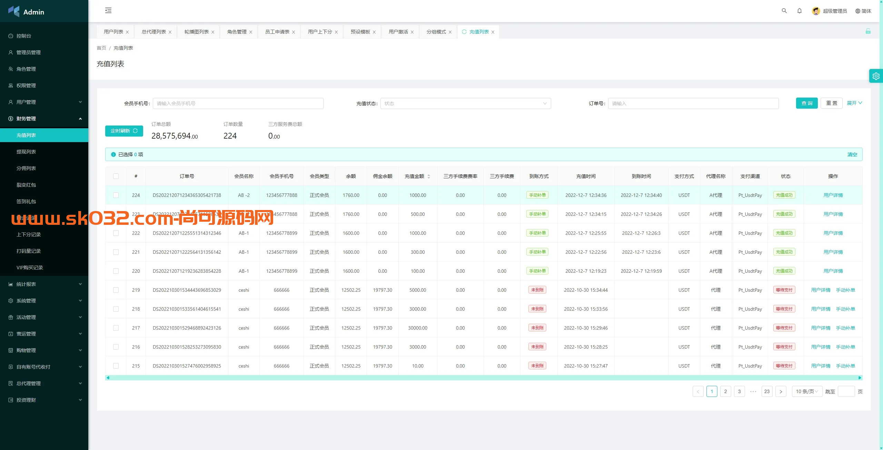Tick the checkbox for row 224

coord(116,195)
